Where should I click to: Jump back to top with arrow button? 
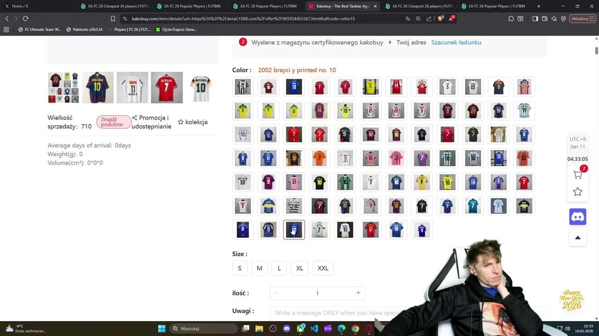[x=578, y=238]
